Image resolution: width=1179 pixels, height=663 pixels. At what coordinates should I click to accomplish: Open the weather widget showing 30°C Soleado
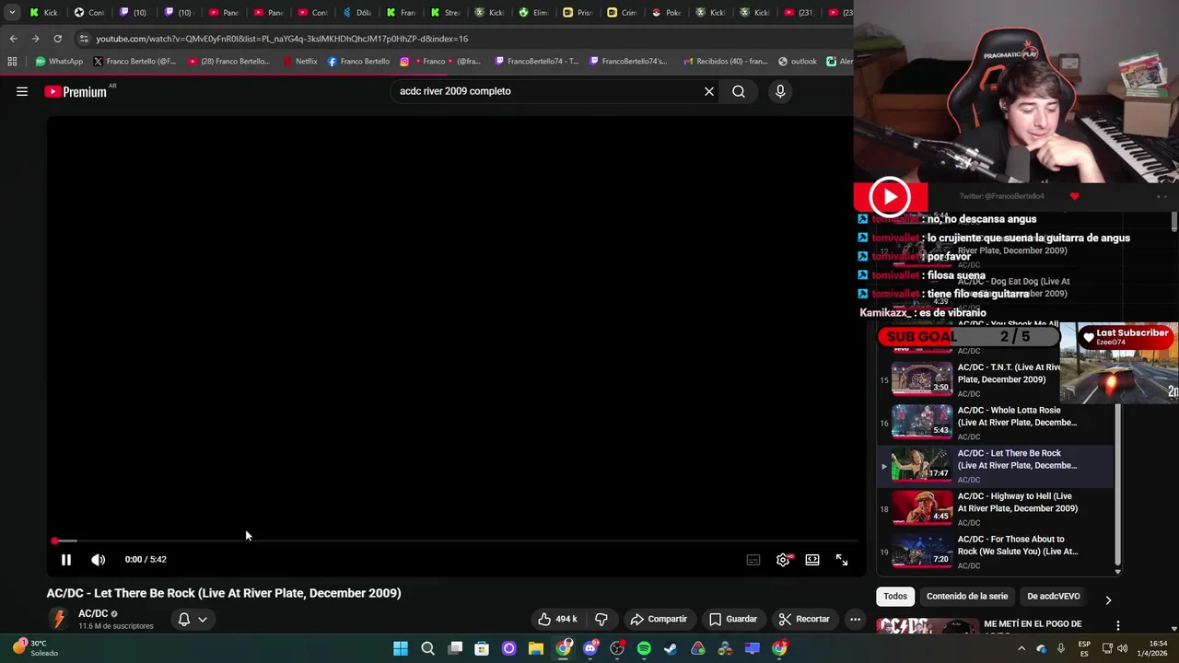[x=37, y=648]
